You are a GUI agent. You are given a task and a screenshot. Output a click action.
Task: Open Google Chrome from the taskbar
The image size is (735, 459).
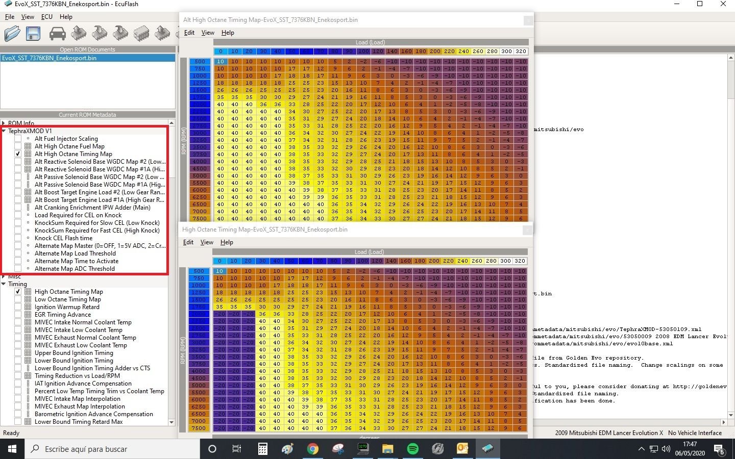[x=312, y=449]
